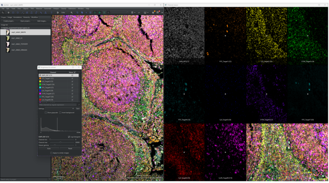The height and width of the screenshot is (183, 329).
Task: Select the Move tool in QuPath toolbar
Action: 9,12
